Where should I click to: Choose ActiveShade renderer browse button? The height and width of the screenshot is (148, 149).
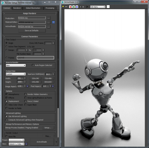click(x=49, y=27)
